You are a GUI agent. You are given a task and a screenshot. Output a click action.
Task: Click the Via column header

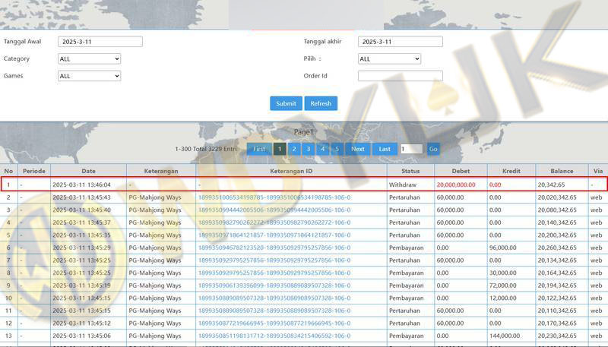[598, 171]
